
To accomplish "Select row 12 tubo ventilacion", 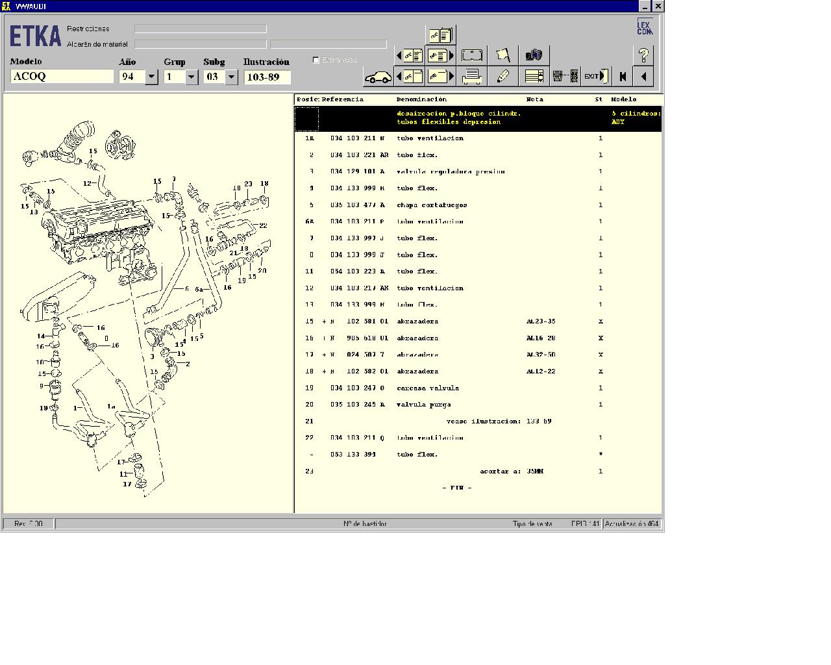I will 478,288.
